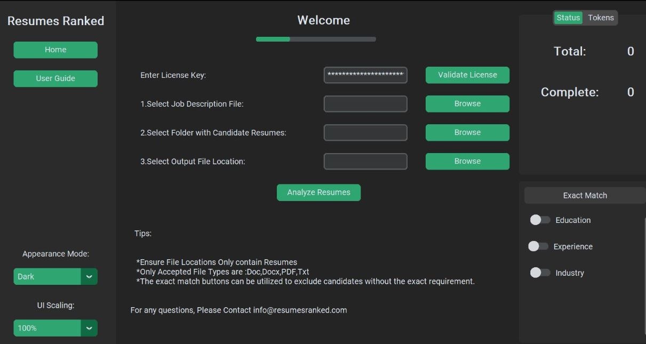Click the Candidate Resumes folder path field
This screenshot has width=646, height=344.
365,133
